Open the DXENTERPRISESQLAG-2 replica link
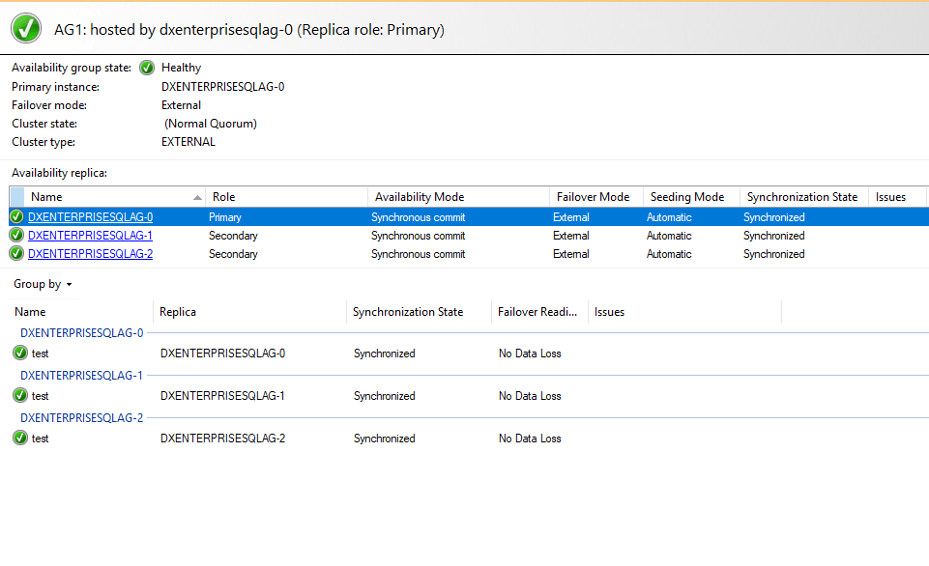The width and height of the screenshot is (929, 566). pyautogui.click(x=90, y=253)
